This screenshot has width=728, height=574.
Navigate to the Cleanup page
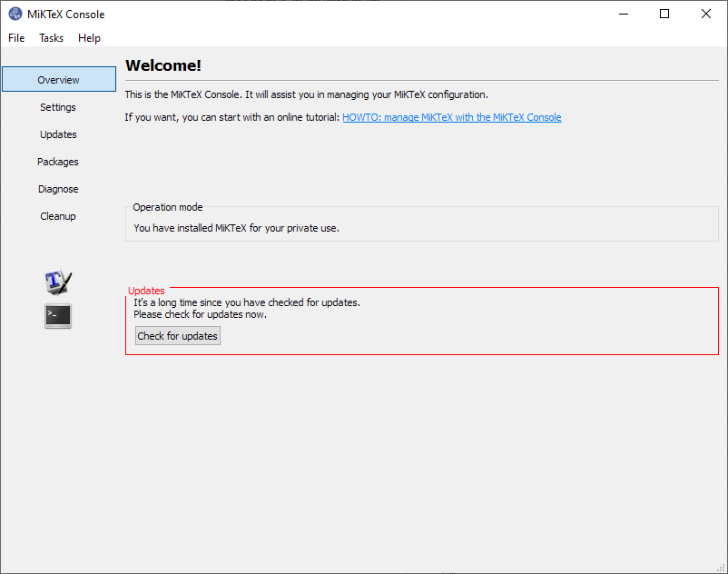(x=58, y=216)
